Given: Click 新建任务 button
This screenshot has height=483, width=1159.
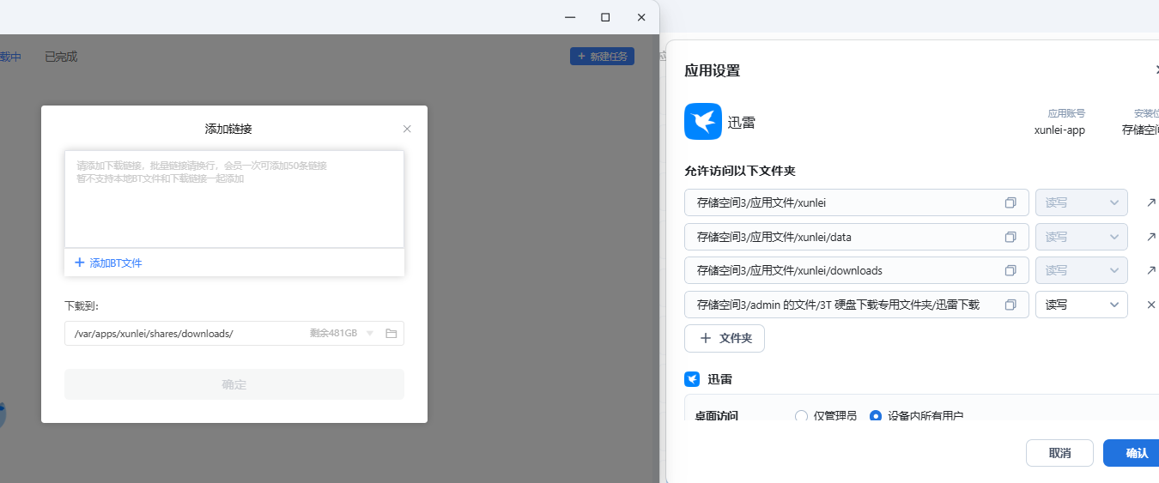Looking at the screenshot, I should pos(602,57).
